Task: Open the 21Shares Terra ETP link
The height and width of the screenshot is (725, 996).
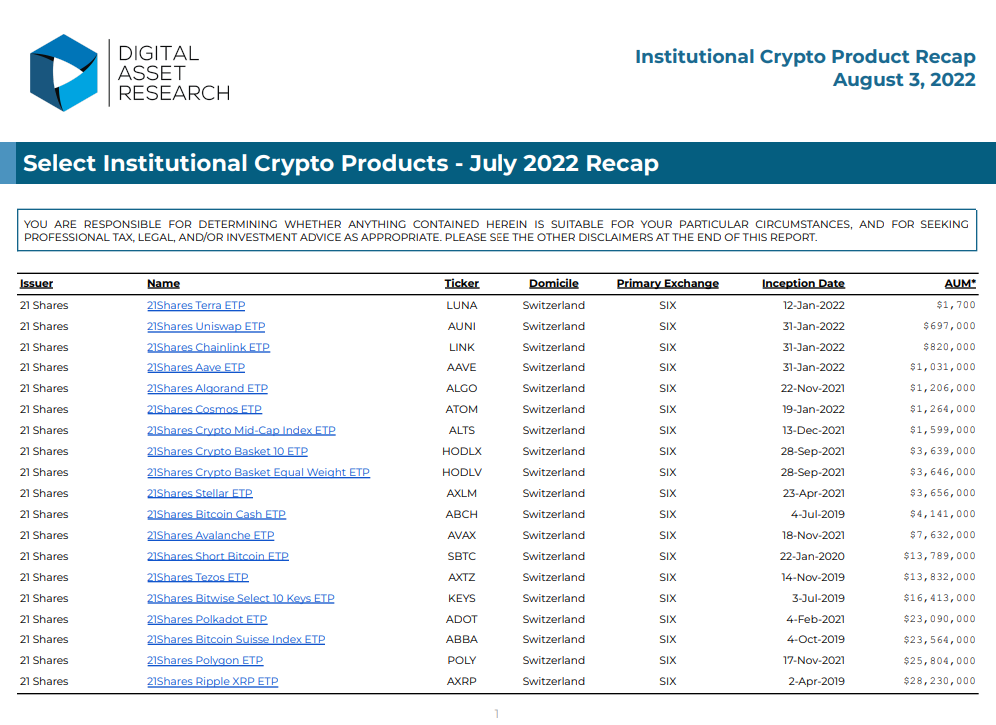Action: coord(196,305)
